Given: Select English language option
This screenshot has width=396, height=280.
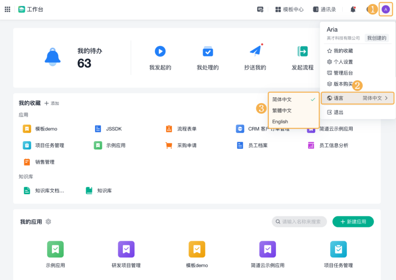Looking at the screenshot, I should coord(293,121).
